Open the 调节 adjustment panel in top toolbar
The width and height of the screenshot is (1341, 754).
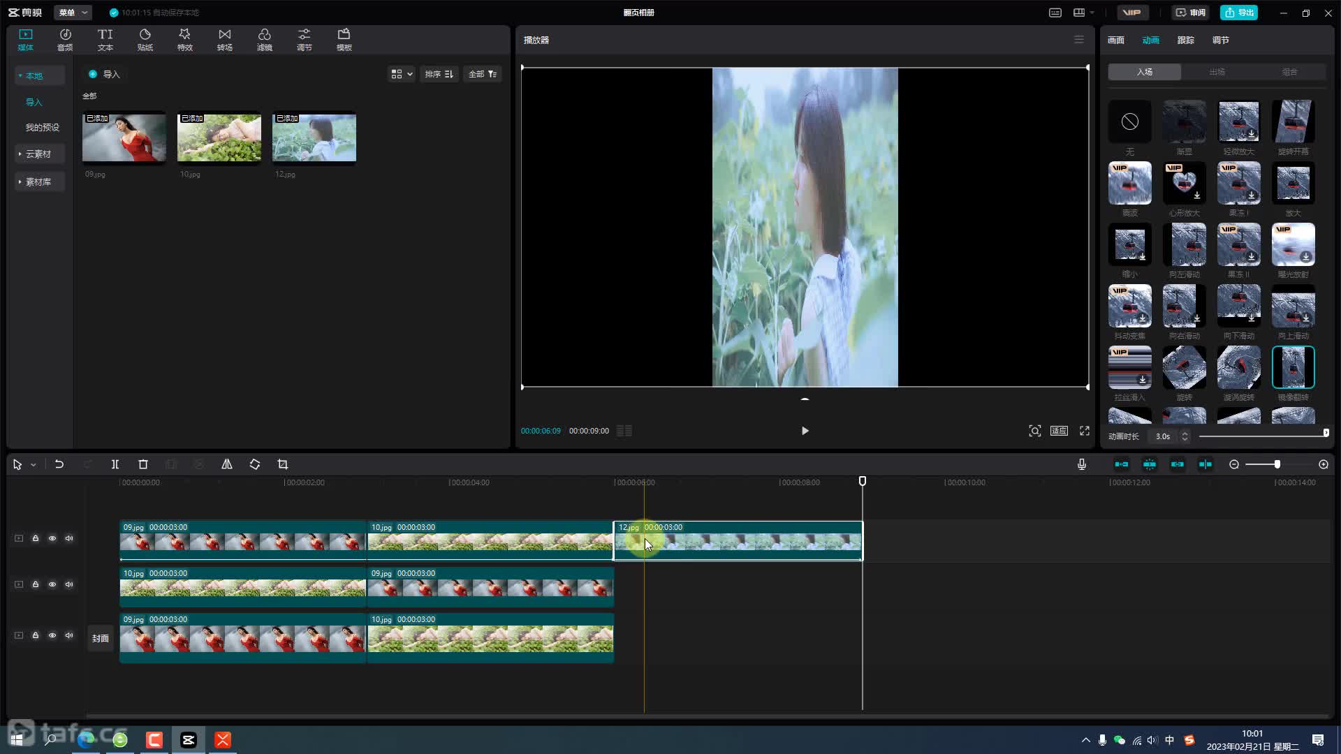(304, 40)
